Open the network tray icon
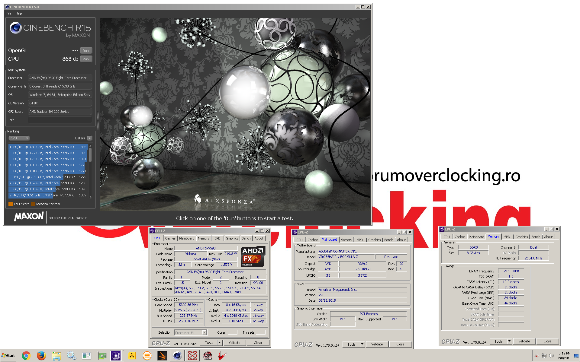The height and width of the screenshot is (362, 580). click(544, 356)
